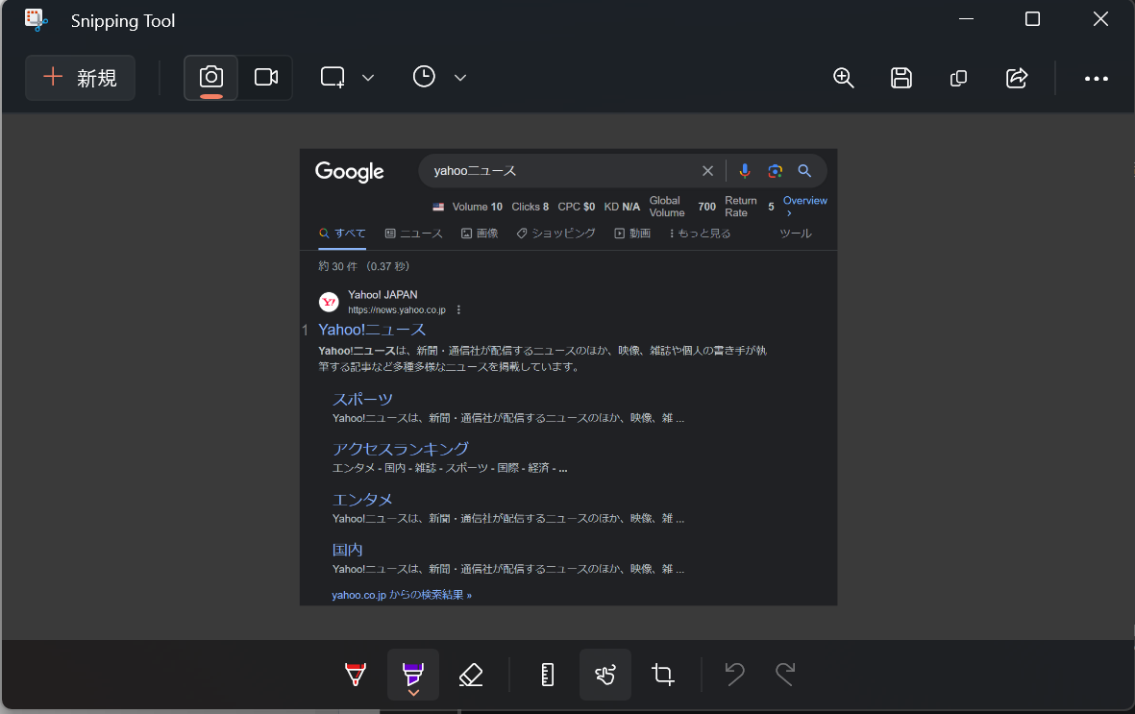The image size is (1135, 714).
Task: Click the '約 30 件 (0.37 秒)' result count
Action: 364,266
